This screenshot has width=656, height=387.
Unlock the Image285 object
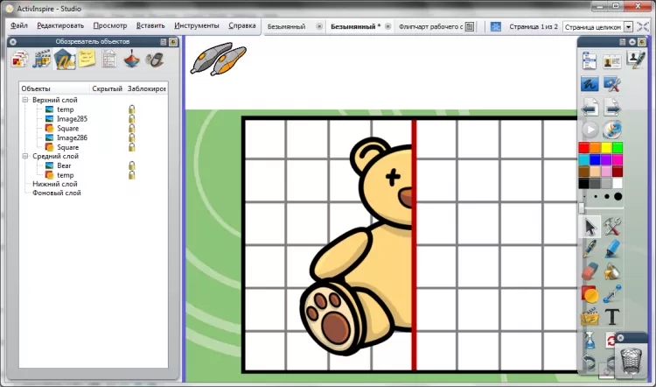[x=132, y=119]
